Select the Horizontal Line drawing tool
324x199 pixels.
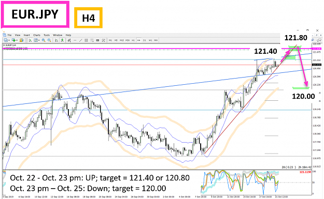tap(75, 40)
